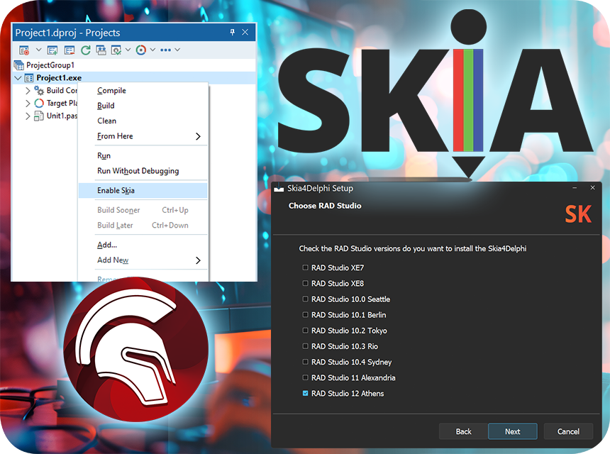Image resolution: width=610 pixels, height=454 pixels.
Task: Click the Next button in Skia4Delphi Setup
Action: click(x=512, y=431)
